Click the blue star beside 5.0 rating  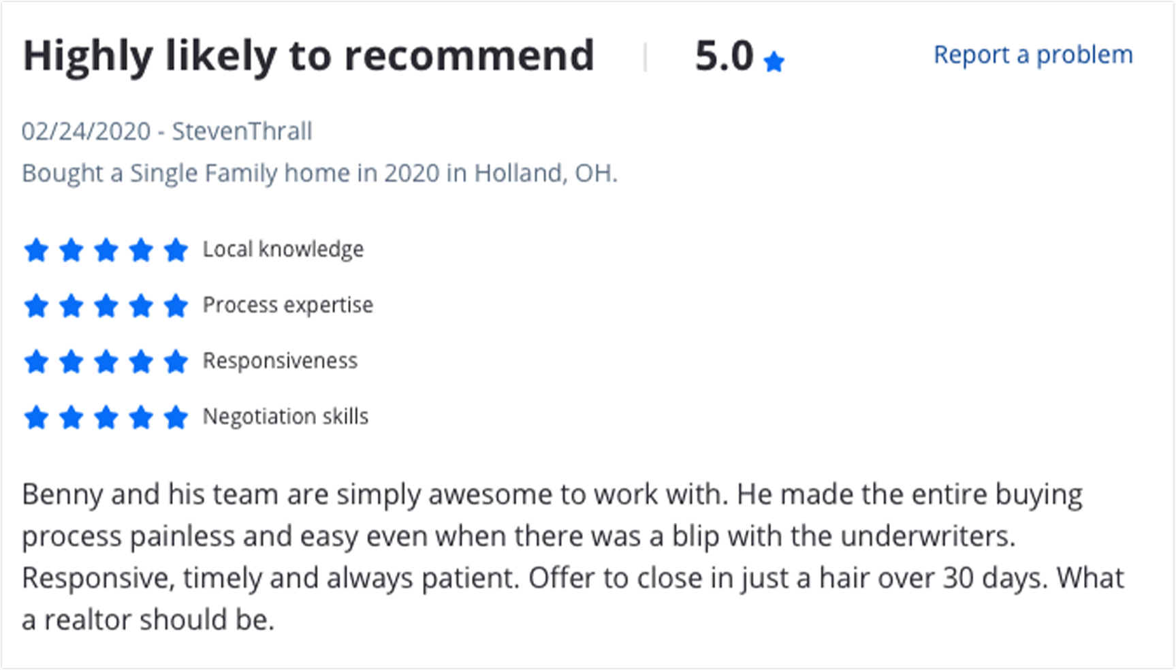coord(774,63)
